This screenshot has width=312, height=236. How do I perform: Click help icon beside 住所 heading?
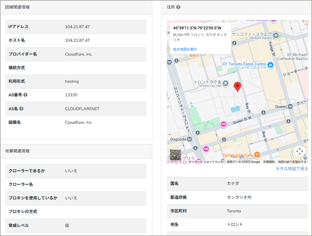point(178,7)
